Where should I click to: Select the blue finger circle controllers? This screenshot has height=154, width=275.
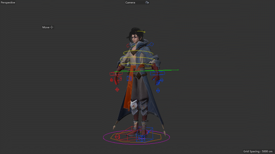click(x=158, y=82)
